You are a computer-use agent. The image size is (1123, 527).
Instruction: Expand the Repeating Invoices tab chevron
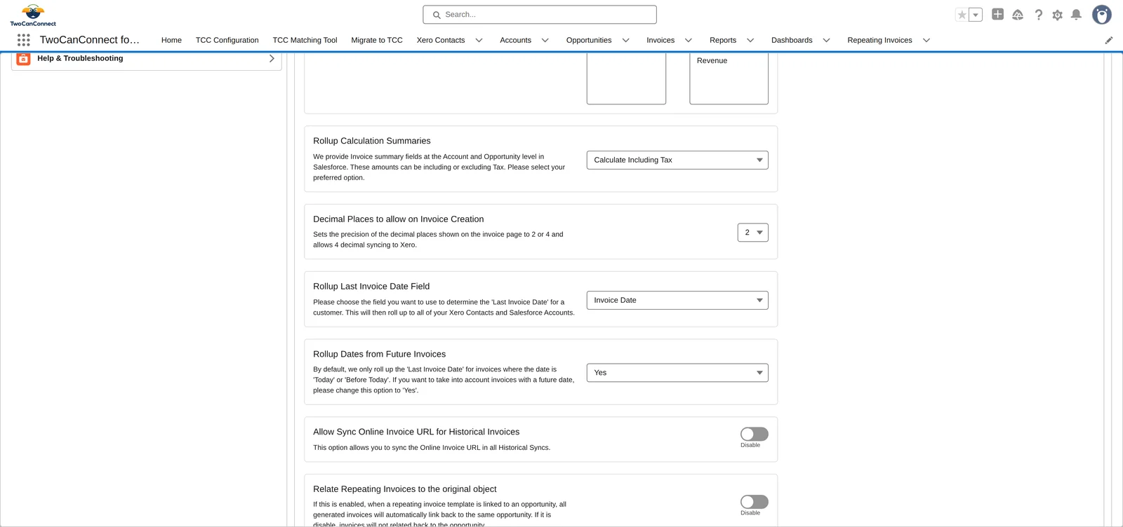[926, 41]
